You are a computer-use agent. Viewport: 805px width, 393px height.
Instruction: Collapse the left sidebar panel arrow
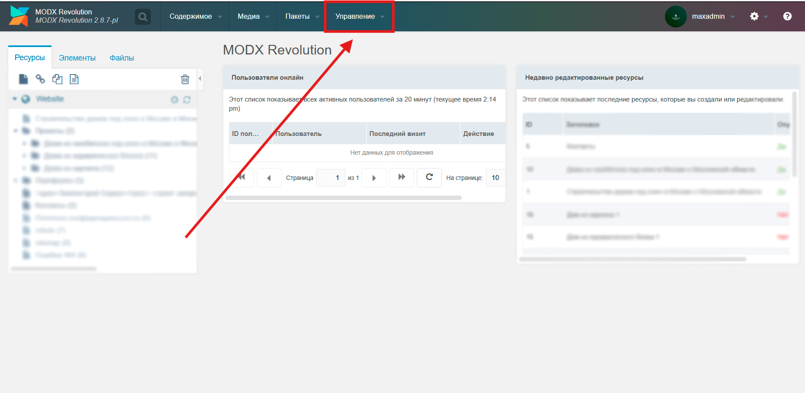click(200, 78)
